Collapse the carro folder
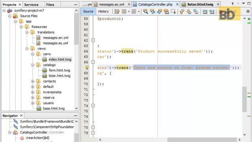Viewport: 252px width, 142px height. point(33,54)
